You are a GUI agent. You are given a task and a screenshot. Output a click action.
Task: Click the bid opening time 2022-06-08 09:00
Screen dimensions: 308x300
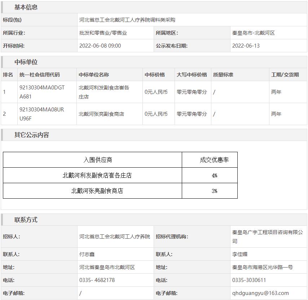(x=100, y=46)
